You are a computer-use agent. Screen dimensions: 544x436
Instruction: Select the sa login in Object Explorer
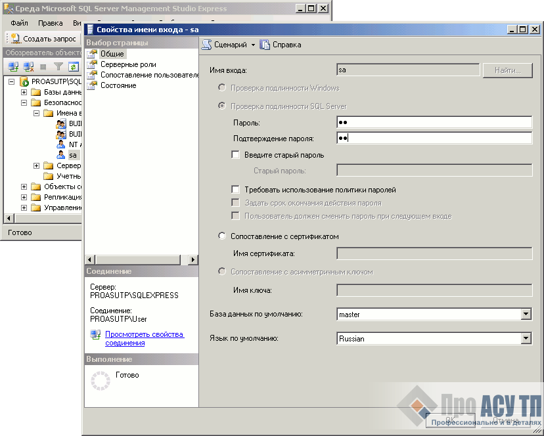[x=73, y=155]
